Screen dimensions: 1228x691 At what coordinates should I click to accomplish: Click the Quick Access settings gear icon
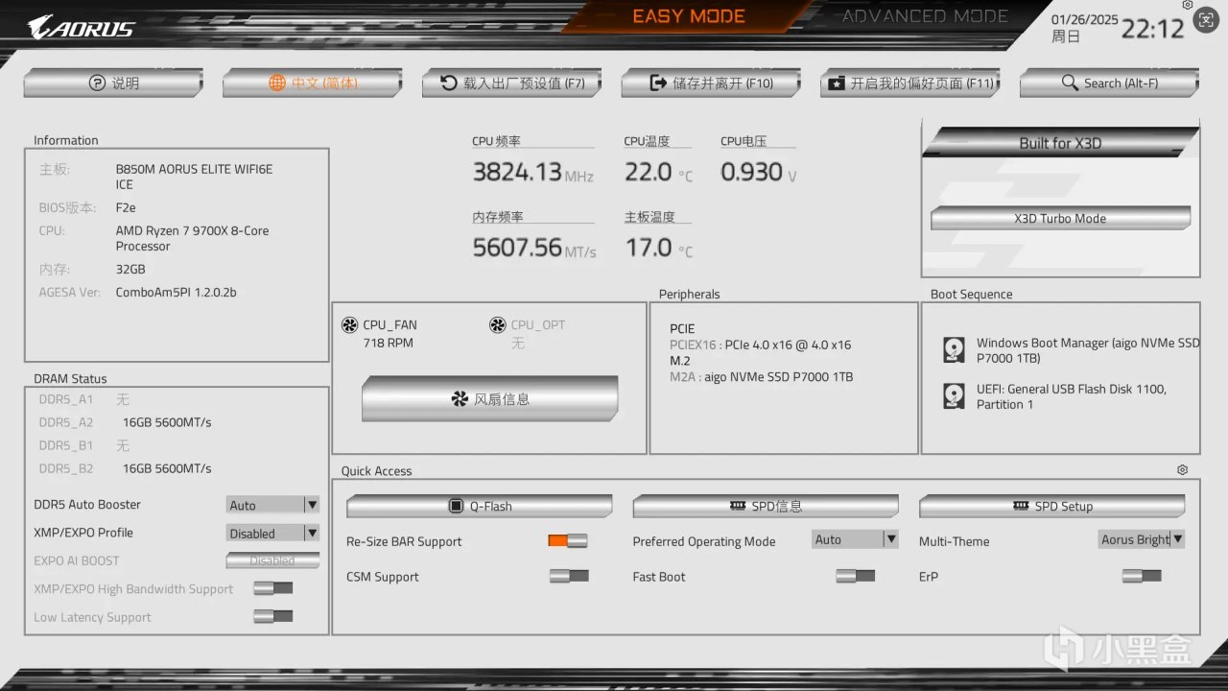[x=1182, y=469]
